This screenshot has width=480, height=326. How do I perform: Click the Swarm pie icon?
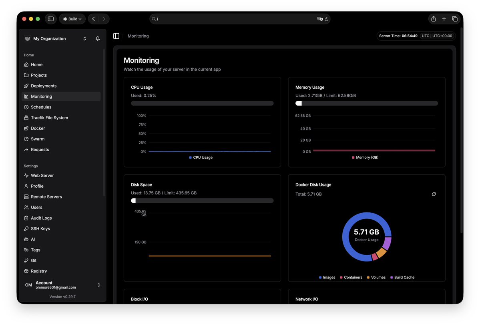pos(26,139)
